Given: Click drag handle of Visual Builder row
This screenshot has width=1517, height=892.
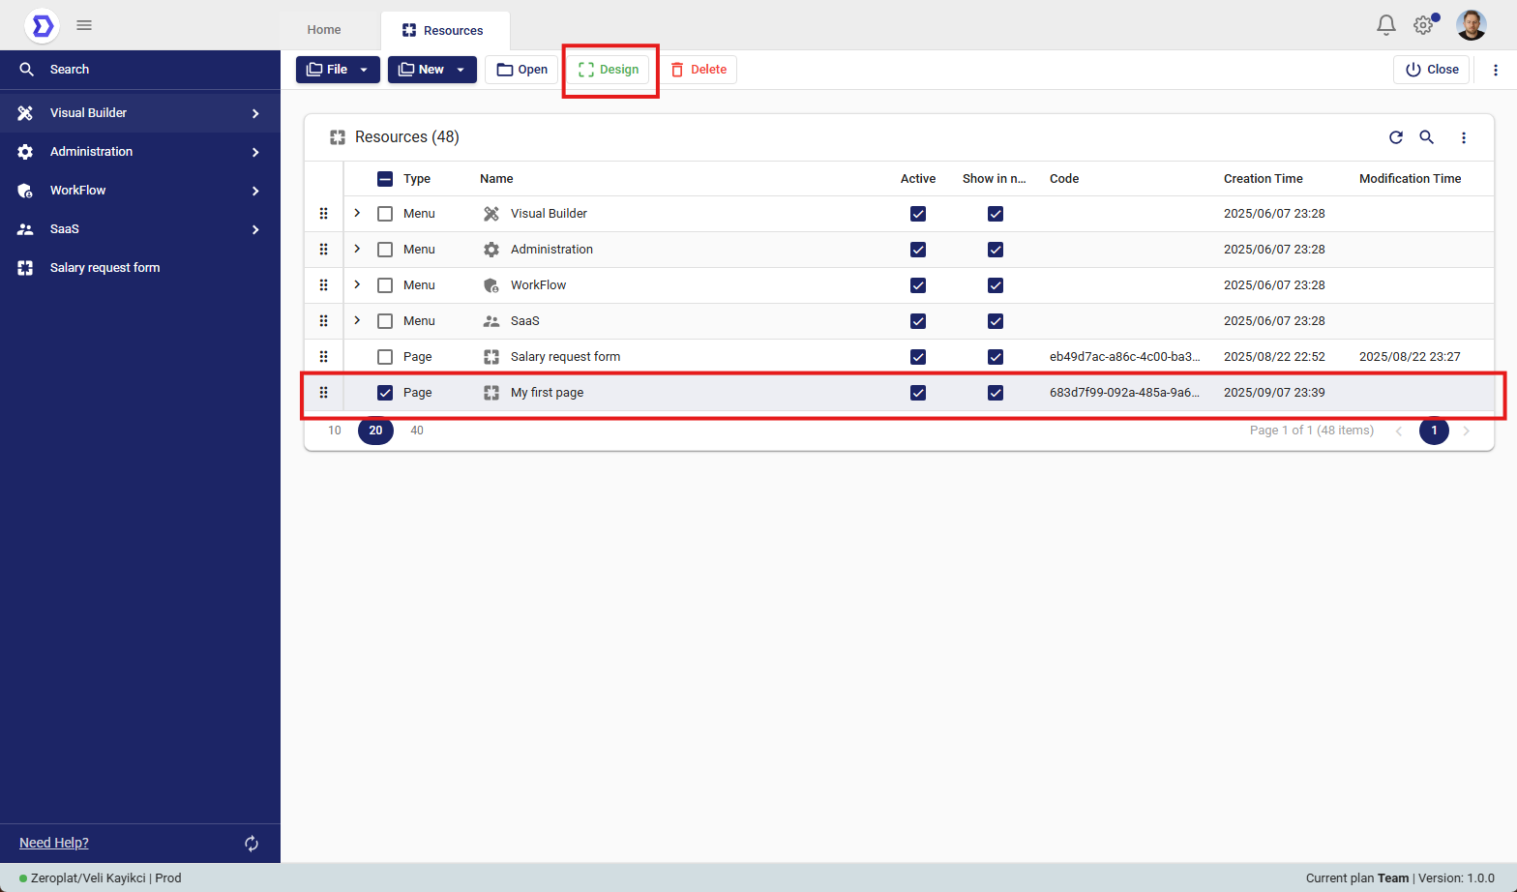Looking at the screenshot, I should 323,214.
